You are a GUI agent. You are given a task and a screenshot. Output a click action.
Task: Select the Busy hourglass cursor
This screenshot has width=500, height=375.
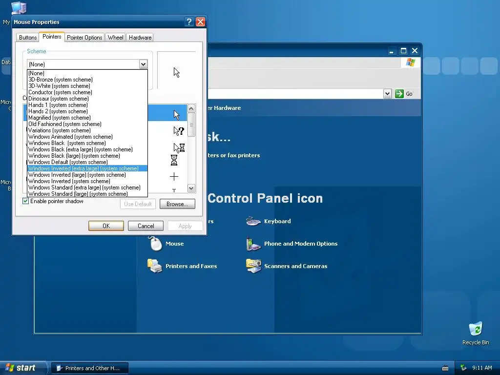tap(174, 160)
